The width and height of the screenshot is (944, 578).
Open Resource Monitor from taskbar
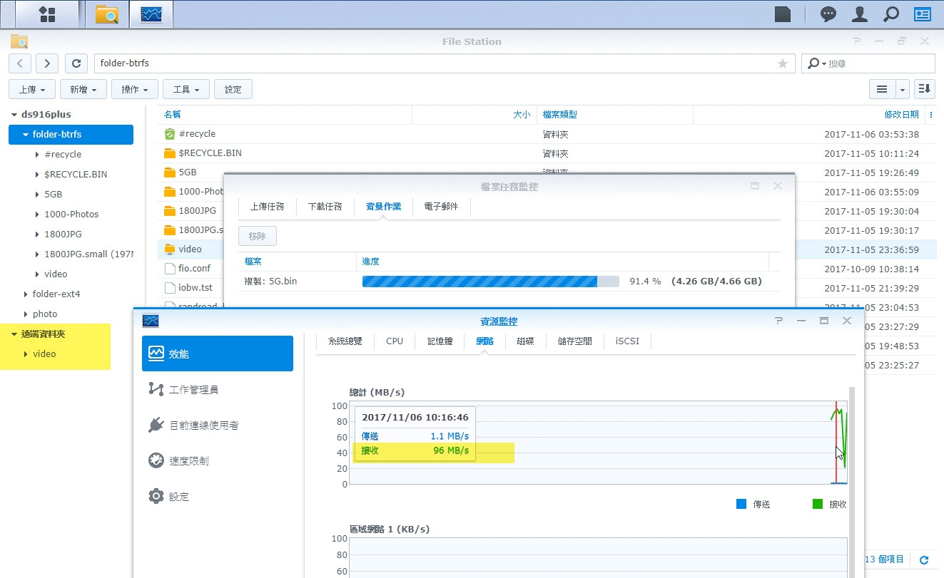[151, 14]
